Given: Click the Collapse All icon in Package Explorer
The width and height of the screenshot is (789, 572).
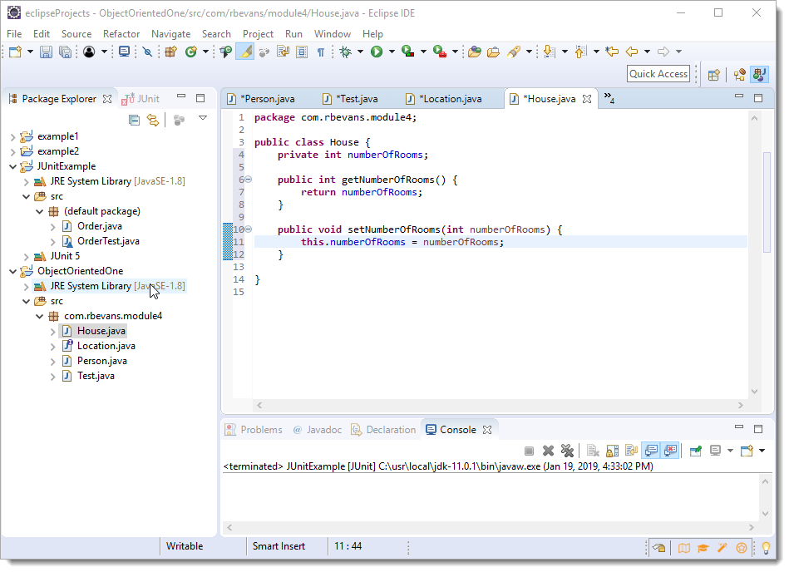Looking at the screenshot, I should [134, 121].
